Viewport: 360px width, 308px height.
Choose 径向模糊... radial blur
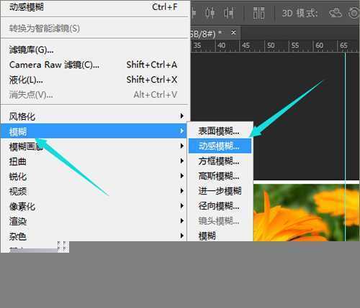point(220,206)
